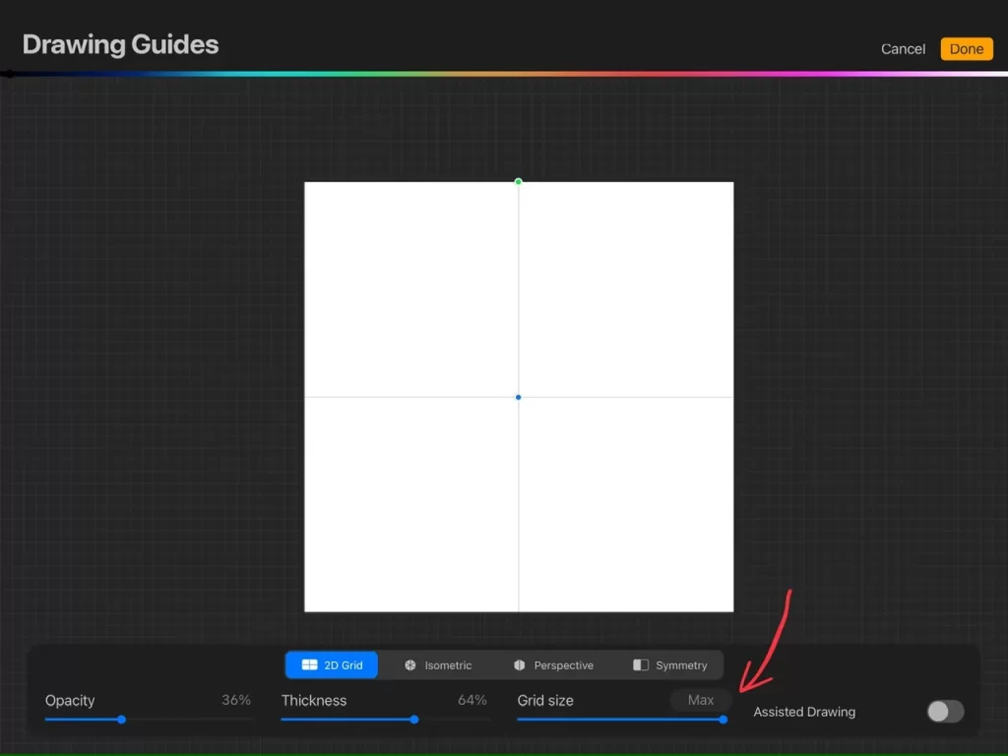This screenshot has height=756, width=1008.
Task: Click the blue center position node
Action: point(518,398)
